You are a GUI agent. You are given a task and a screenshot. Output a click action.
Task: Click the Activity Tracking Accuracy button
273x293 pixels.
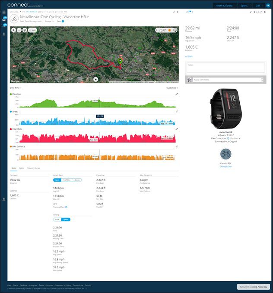click(254, 286)
